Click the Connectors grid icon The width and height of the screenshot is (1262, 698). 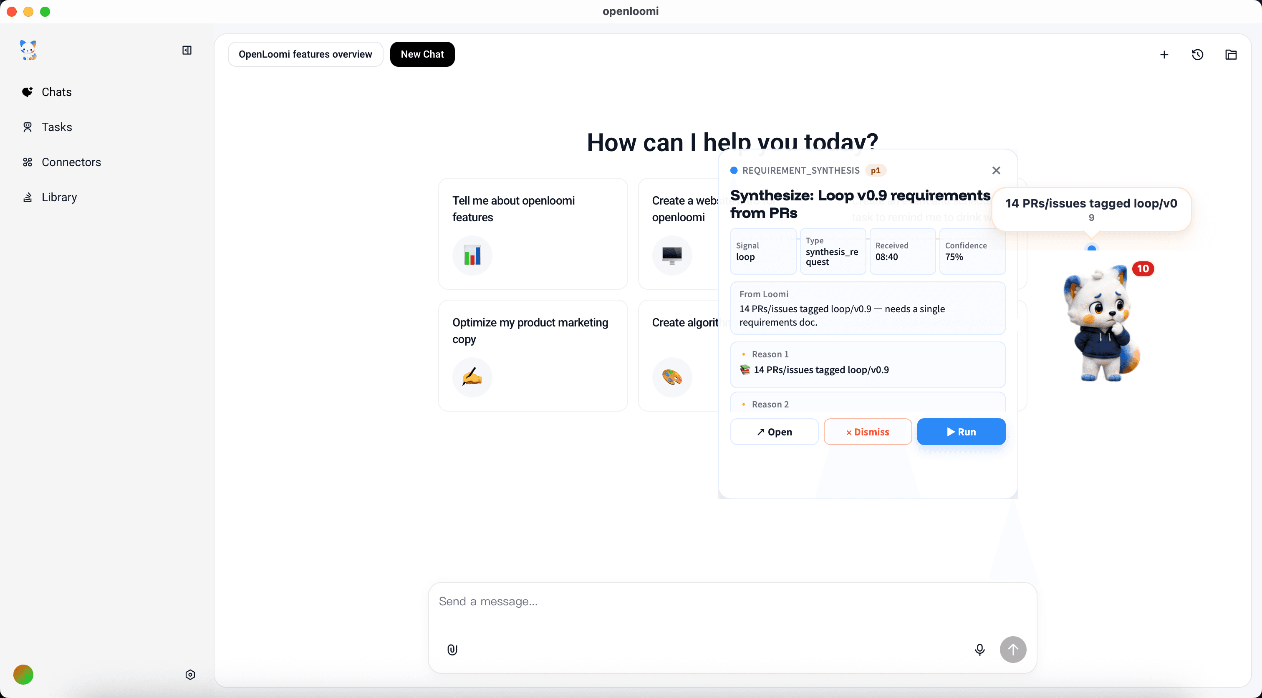point(28,162)
